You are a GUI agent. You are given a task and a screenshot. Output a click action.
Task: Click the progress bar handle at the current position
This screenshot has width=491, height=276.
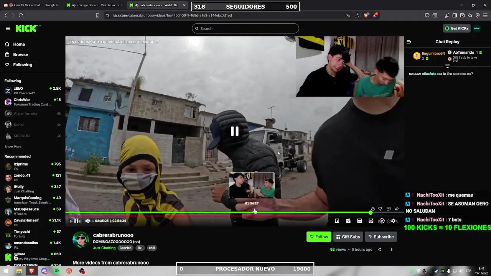point(371,212)
